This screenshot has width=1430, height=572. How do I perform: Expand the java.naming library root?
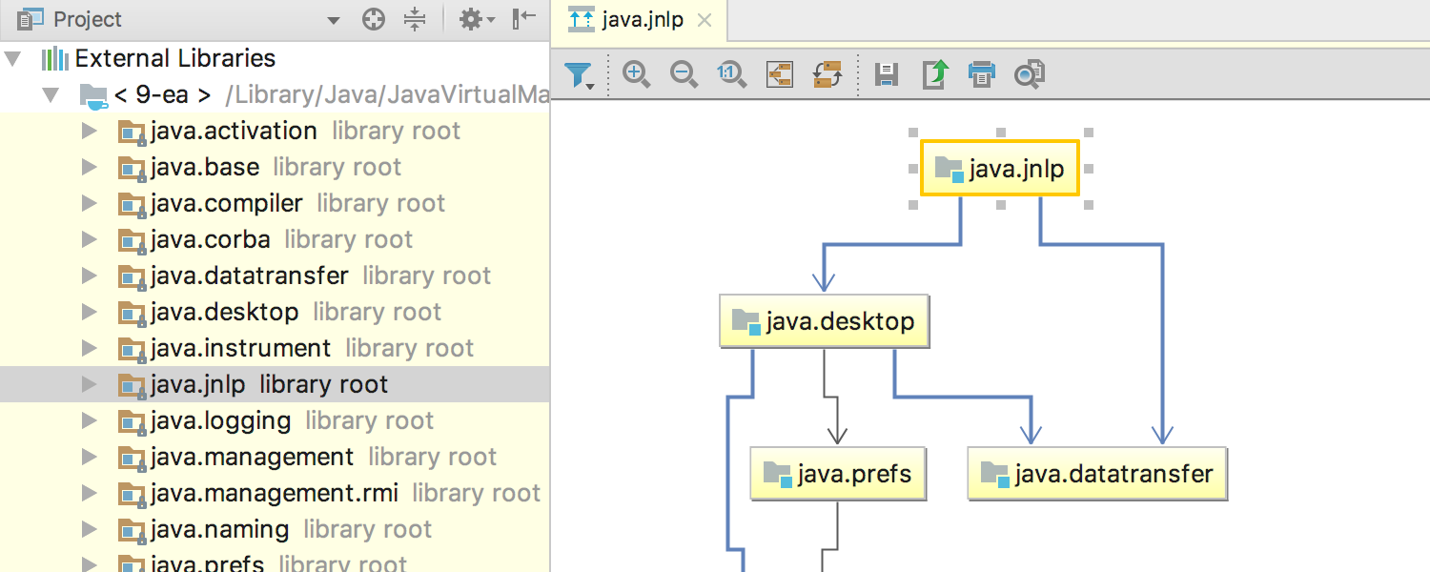(x=90, y=529)
